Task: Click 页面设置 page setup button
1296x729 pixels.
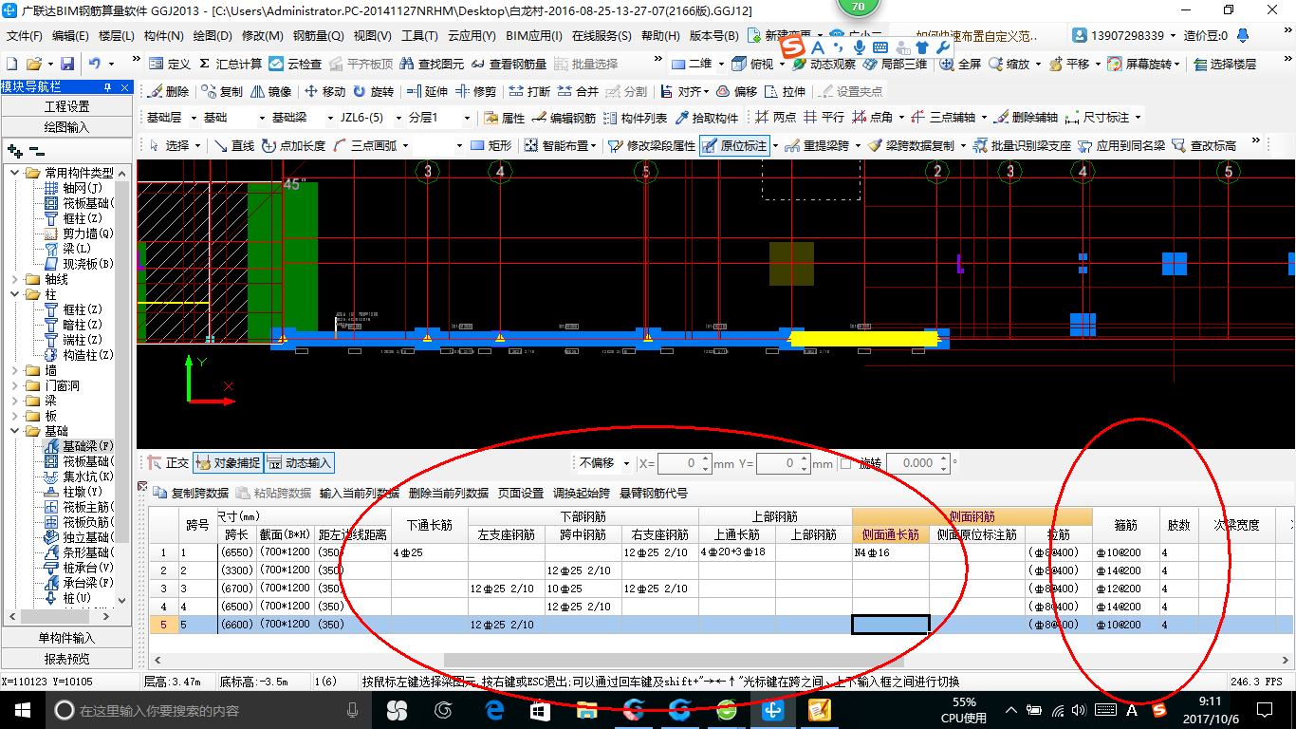Action: point(521,493)
